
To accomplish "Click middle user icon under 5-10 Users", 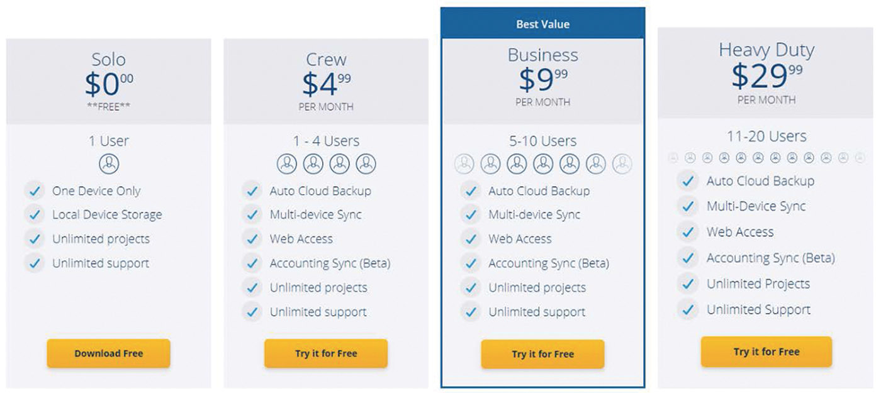I will tap(543, 164).
